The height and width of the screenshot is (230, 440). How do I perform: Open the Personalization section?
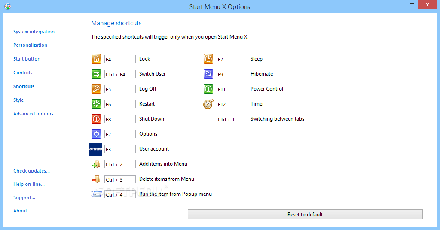[31, 45]
